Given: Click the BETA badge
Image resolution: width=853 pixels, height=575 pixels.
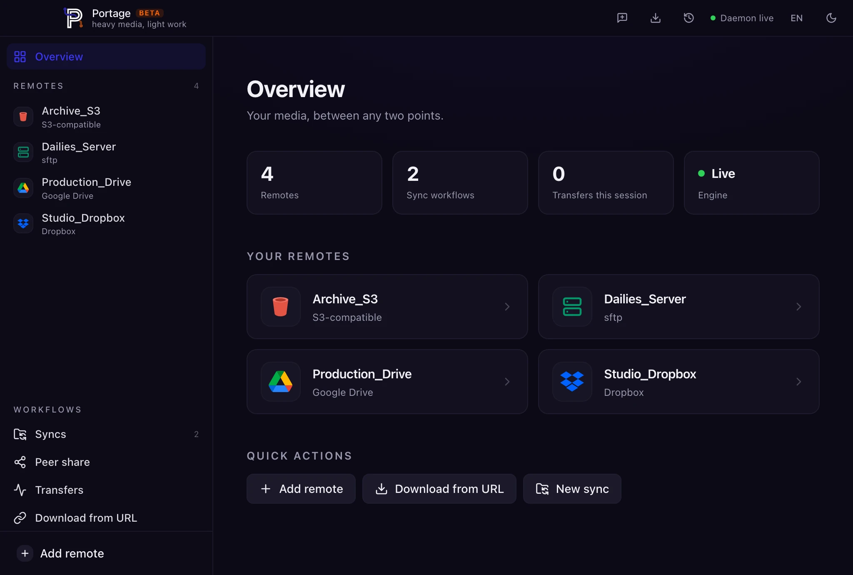Looking at the screenshot, I should (x=150, y=13).
